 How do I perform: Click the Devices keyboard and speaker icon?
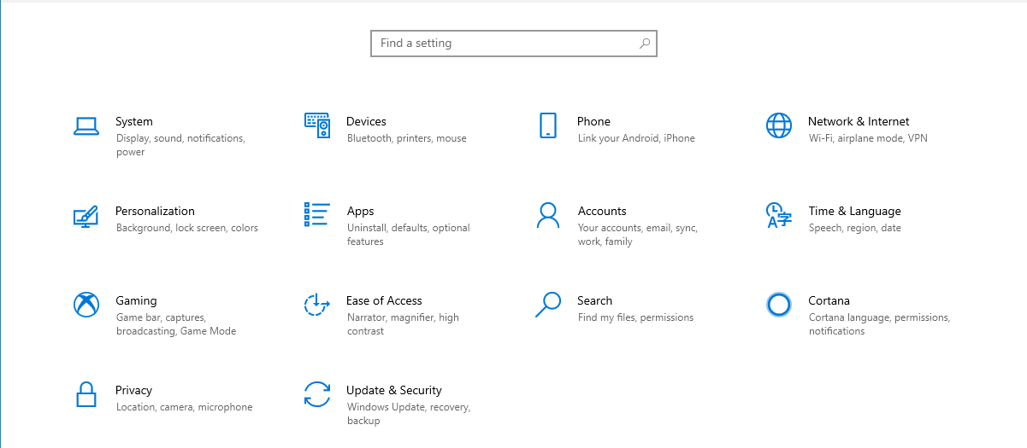pyautogui.click(x=317, y=125)
